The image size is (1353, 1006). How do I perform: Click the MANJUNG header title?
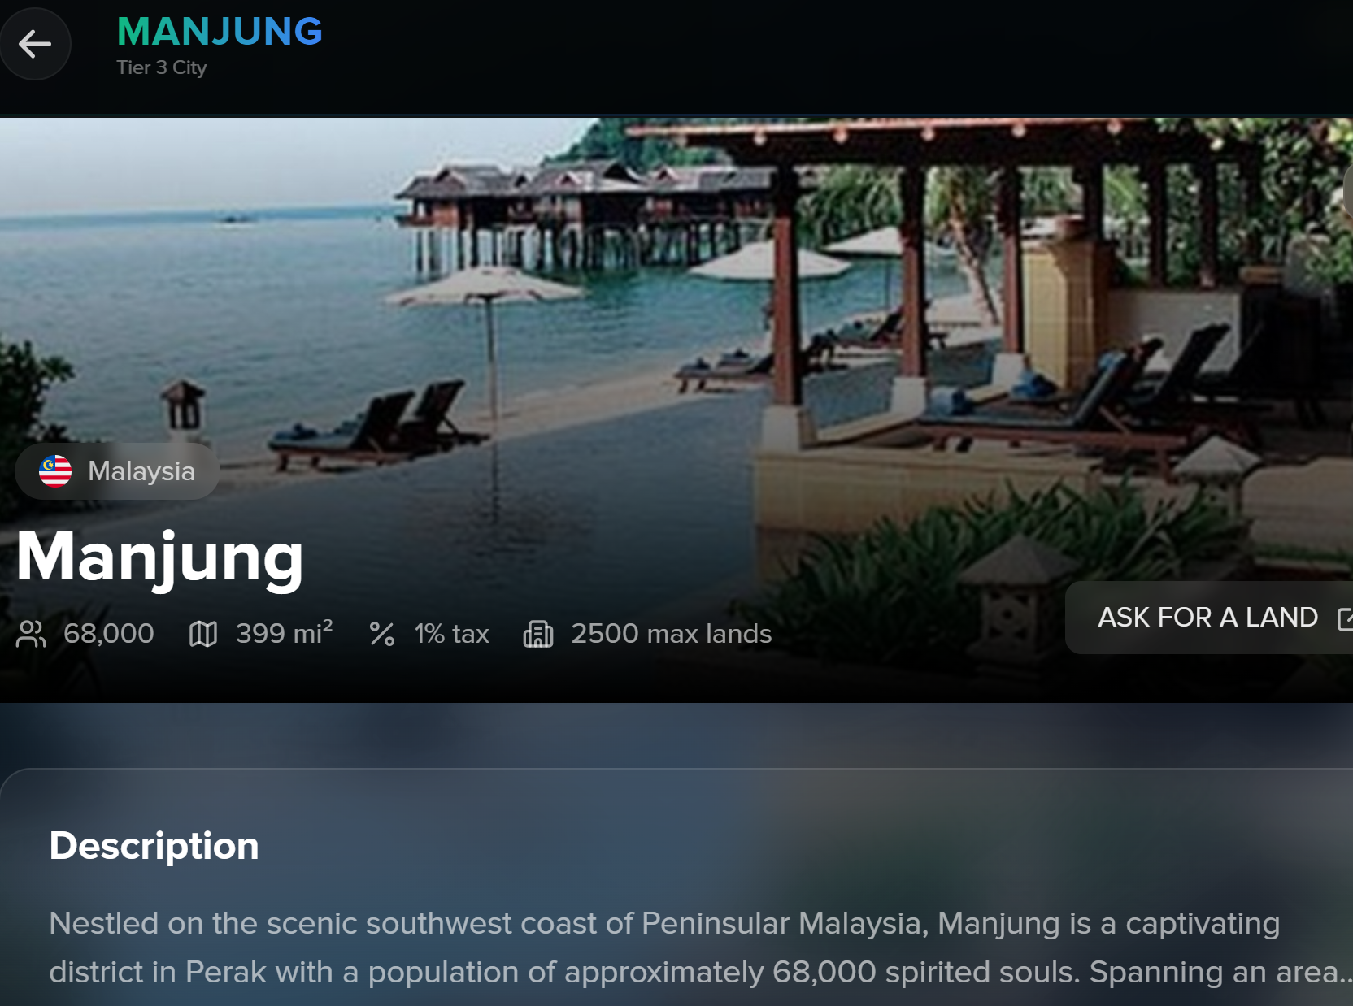click(220, 33)
